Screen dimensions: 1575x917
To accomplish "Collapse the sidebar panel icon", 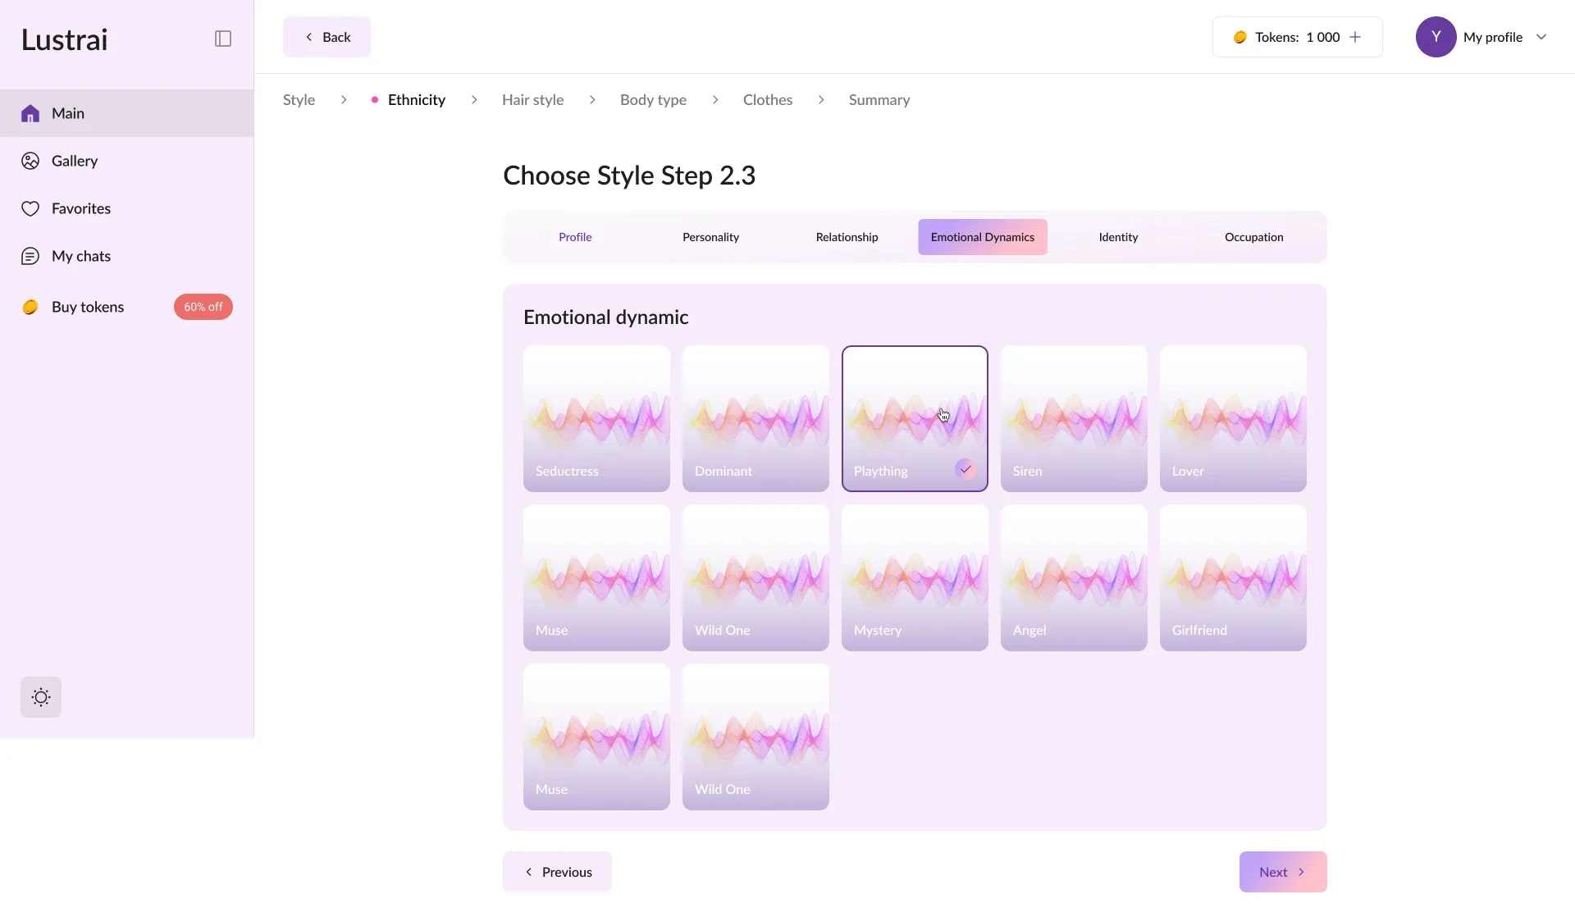I will click(x=223, y=39).
